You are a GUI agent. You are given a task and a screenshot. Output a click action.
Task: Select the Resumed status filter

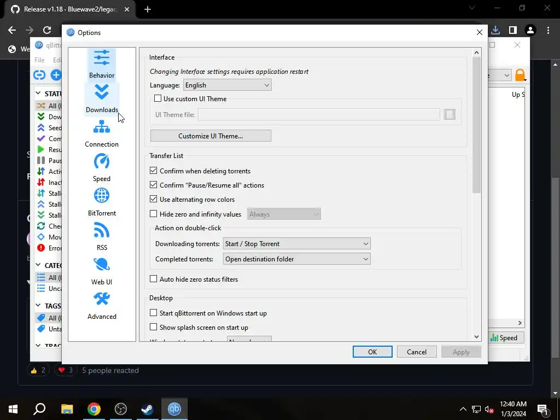pos(49,150)
